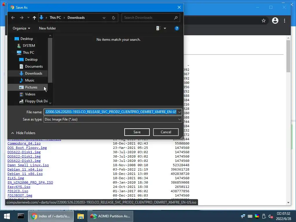The image size is (296, 222).
Task: Switch to Chrome Index of taskbar button
Action: 51,216
